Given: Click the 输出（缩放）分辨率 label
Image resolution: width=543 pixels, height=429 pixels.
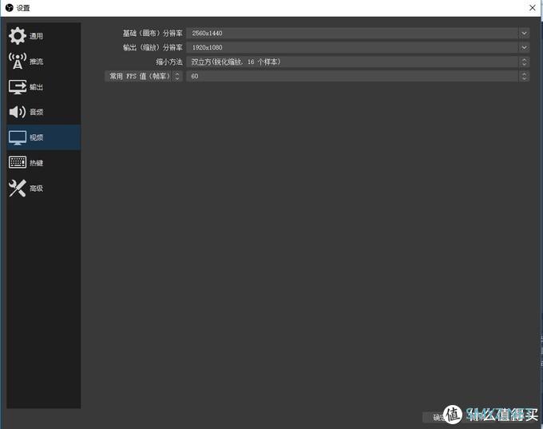Looking at the screenshot, I should (x=153, y=47).
